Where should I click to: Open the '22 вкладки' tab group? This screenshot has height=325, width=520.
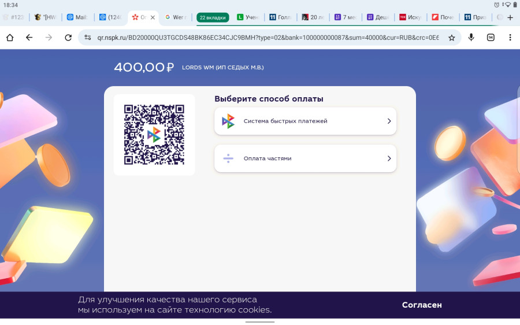pos(213,17)
